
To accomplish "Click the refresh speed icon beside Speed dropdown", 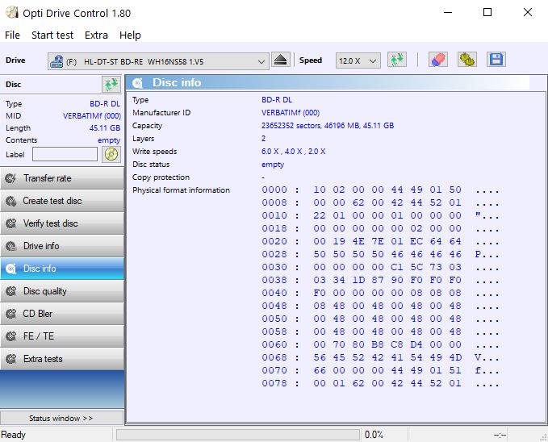I will 396,60.
